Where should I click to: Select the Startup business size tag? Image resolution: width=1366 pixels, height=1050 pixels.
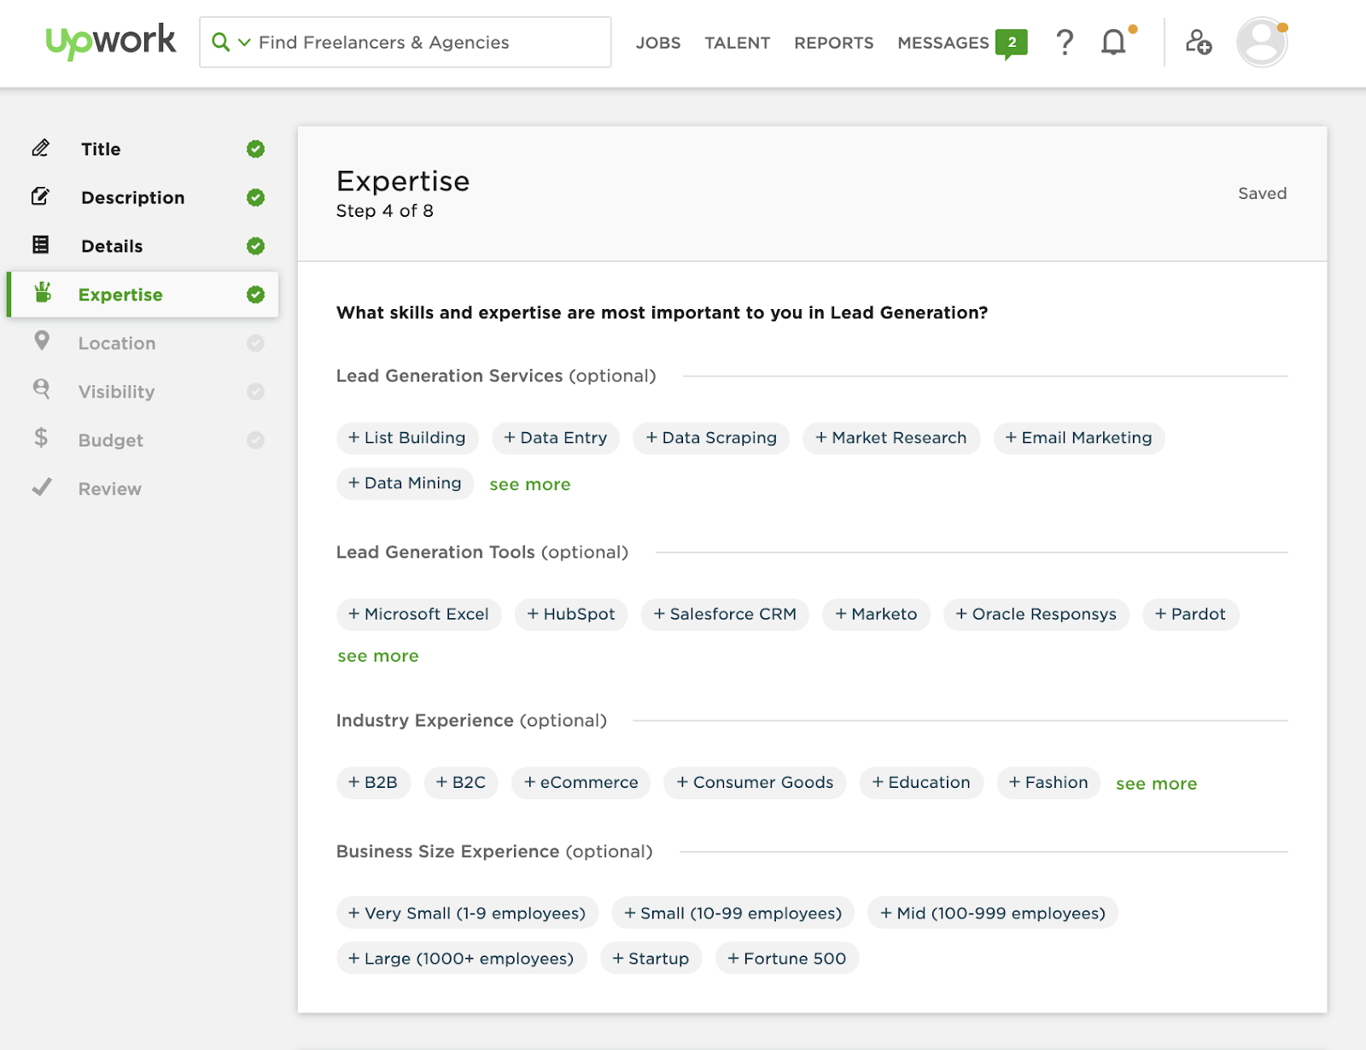[x=651, y=959]
